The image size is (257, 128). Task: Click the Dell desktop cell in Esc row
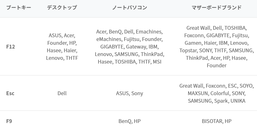[x=62, y=93]
